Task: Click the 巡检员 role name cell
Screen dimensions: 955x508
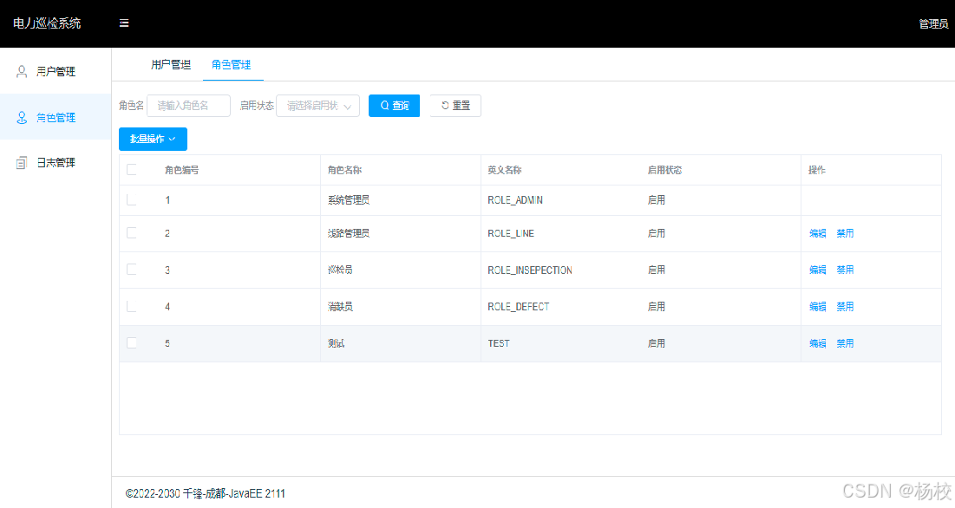Action: click(341, 270)
